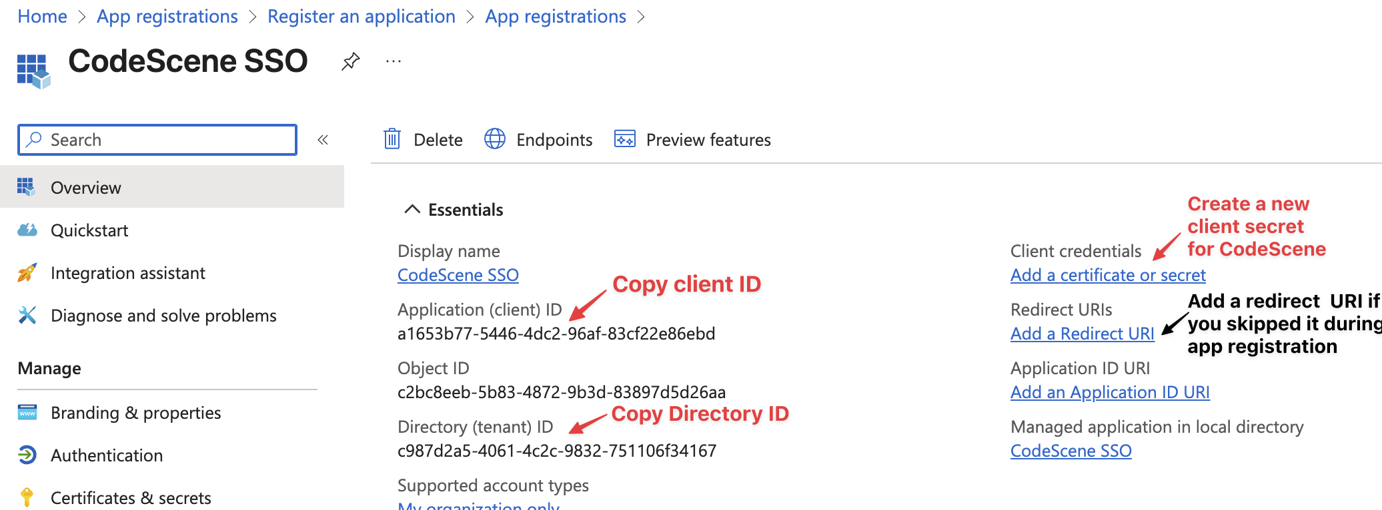This screenshot has width=1382, height=510.
Task: Open the Authentication page
Action: point(172,455)
